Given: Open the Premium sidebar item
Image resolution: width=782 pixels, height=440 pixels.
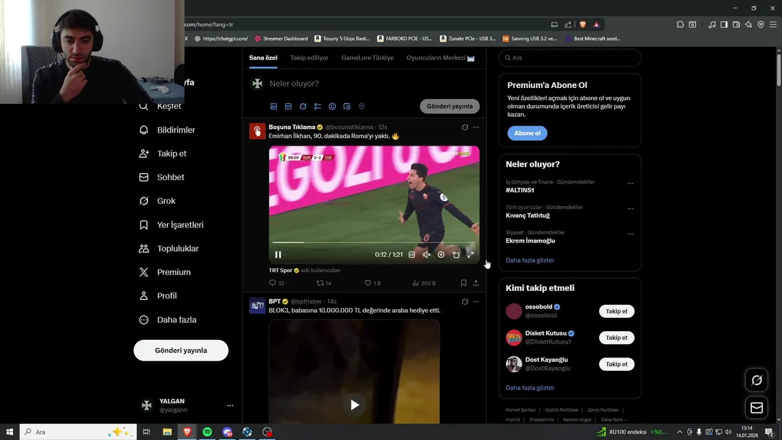Looking at the screenshot, I should coord(165,272).
